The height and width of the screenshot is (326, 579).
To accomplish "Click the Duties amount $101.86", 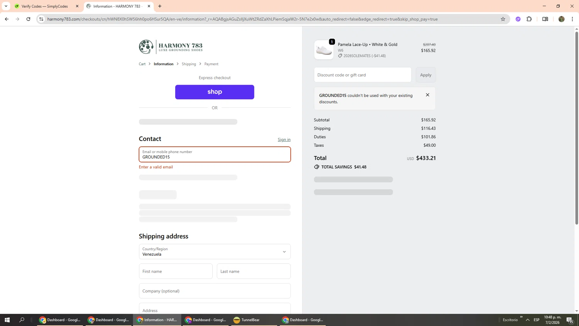I will [x=428, y=137].
